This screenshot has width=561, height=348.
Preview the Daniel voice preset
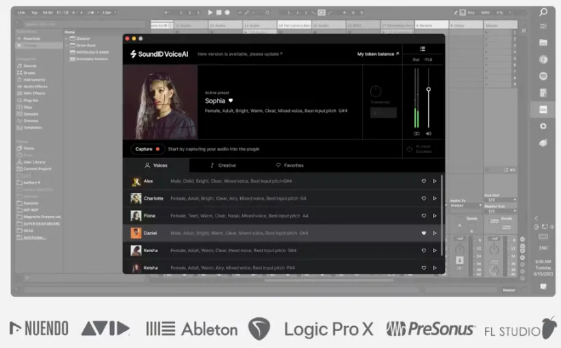434,233
